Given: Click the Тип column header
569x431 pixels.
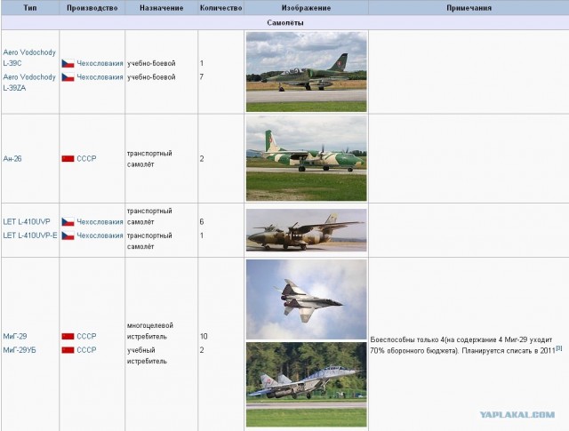Looking at the screenshot, I should 30,8.
